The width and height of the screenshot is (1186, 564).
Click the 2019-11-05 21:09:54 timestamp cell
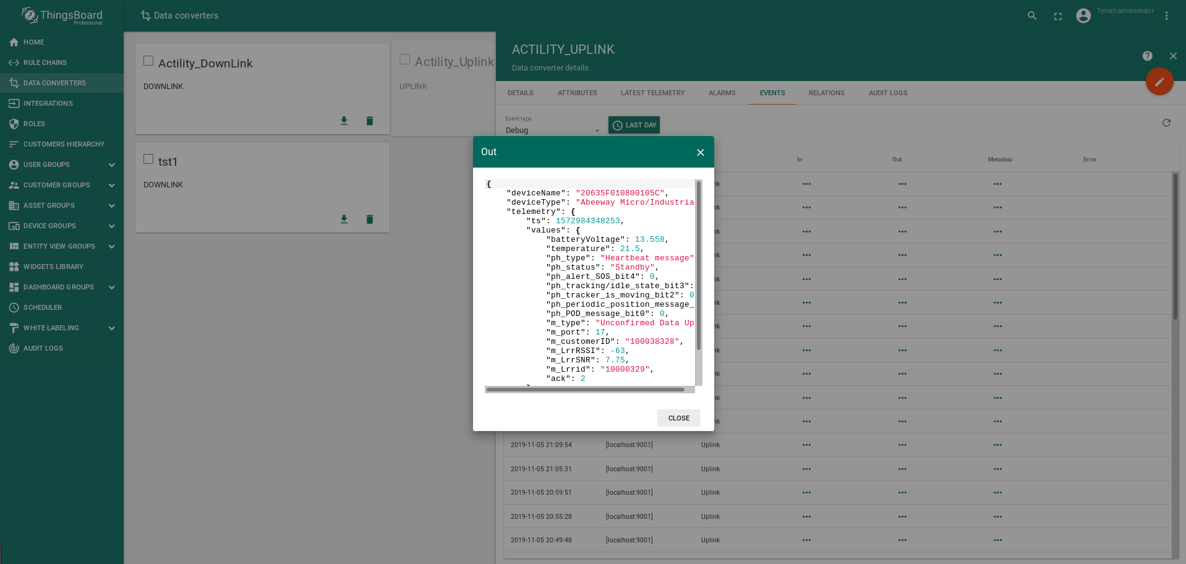[541, 445]
